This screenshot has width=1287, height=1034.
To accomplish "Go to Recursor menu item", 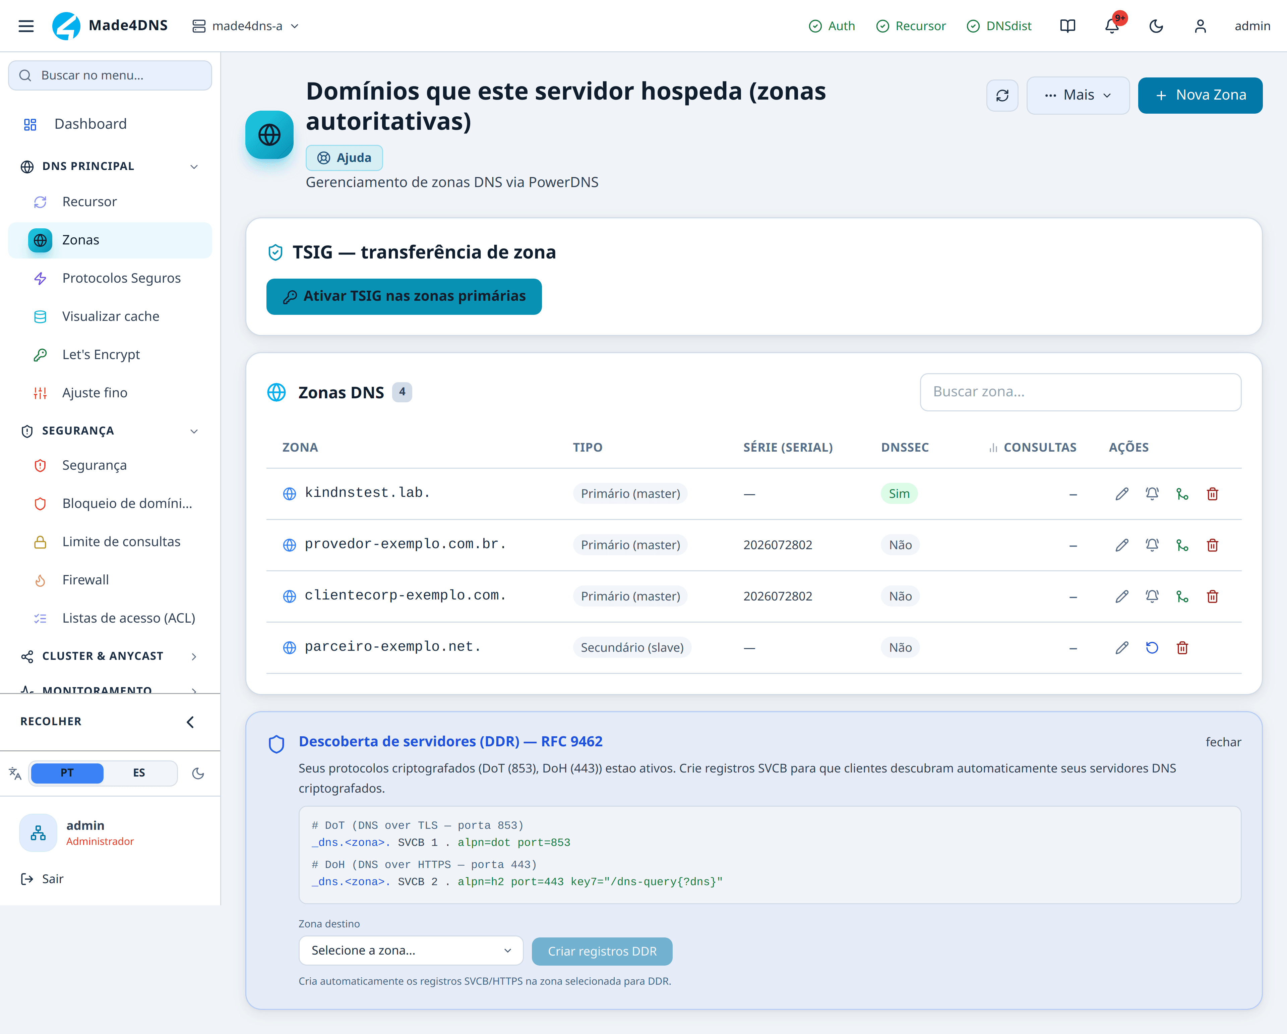I will [x=110, y=202].
